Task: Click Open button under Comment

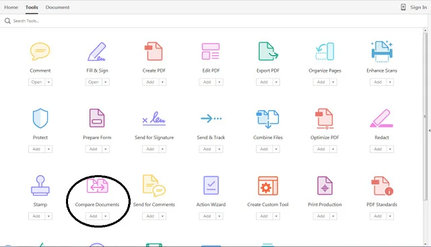Action: (x=36, y=82)
